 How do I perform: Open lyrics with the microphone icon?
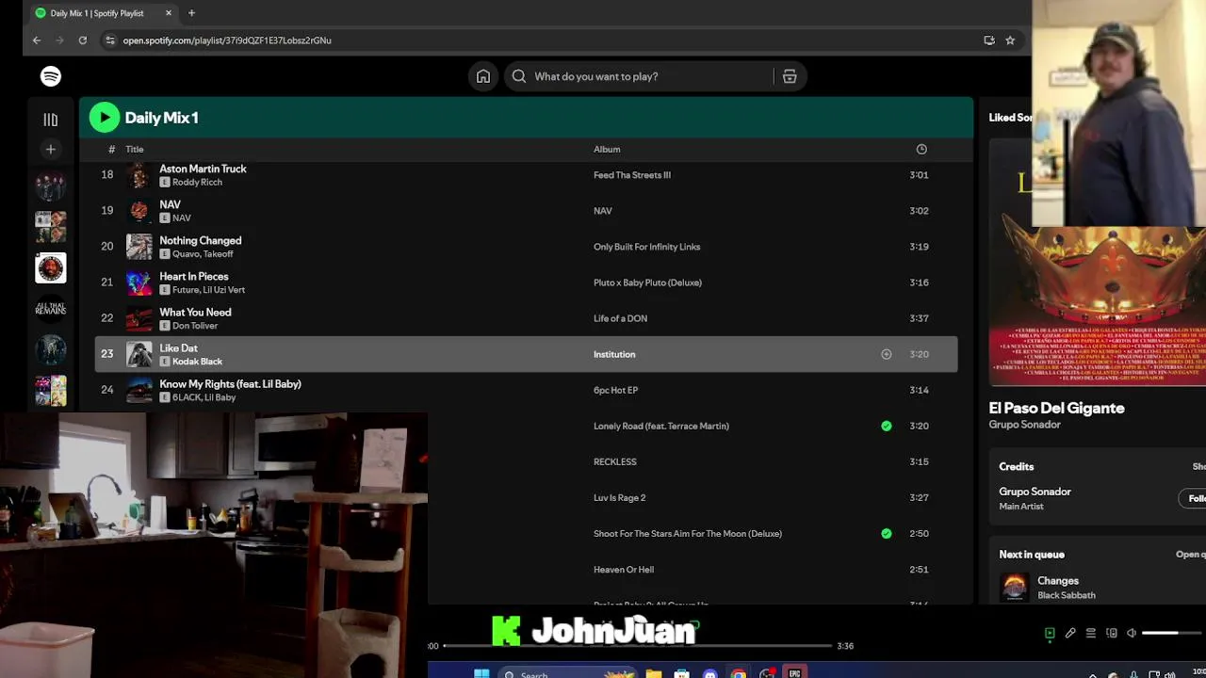(x=1070, y=633)
